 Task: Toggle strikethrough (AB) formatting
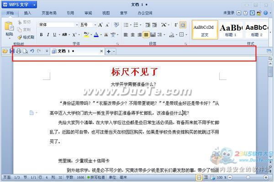point(64,35)
